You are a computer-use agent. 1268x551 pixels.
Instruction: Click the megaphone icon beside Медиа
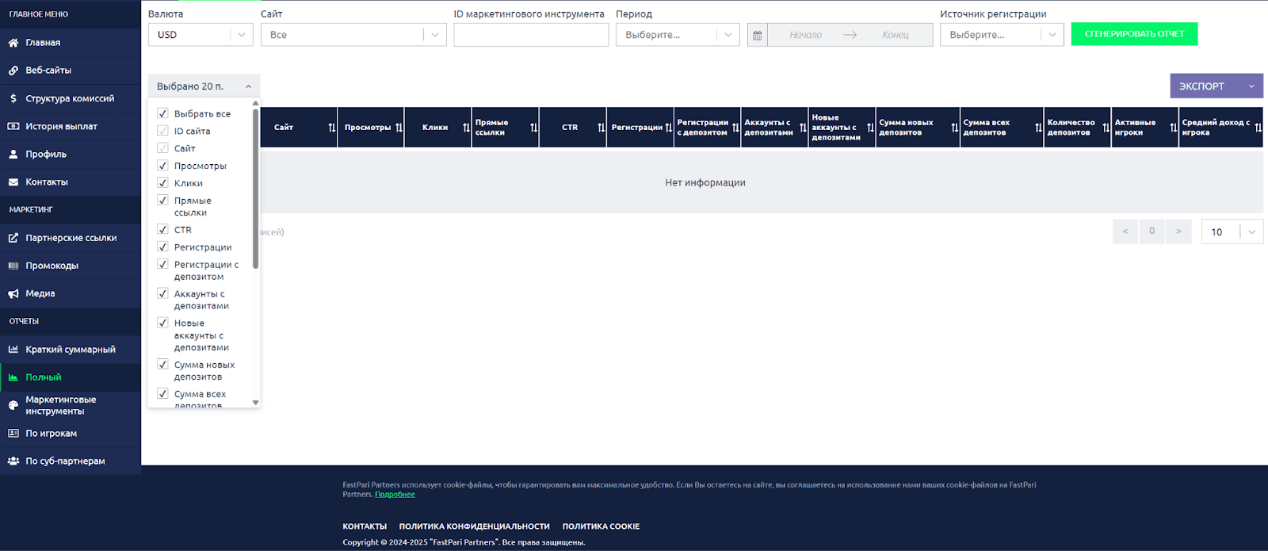coord(13,293)
